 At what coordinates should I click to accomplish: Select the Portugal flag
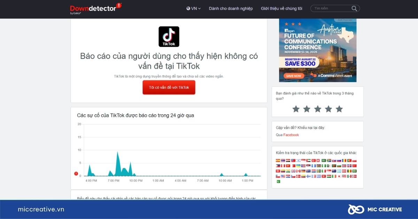click(x=349, y=161)
